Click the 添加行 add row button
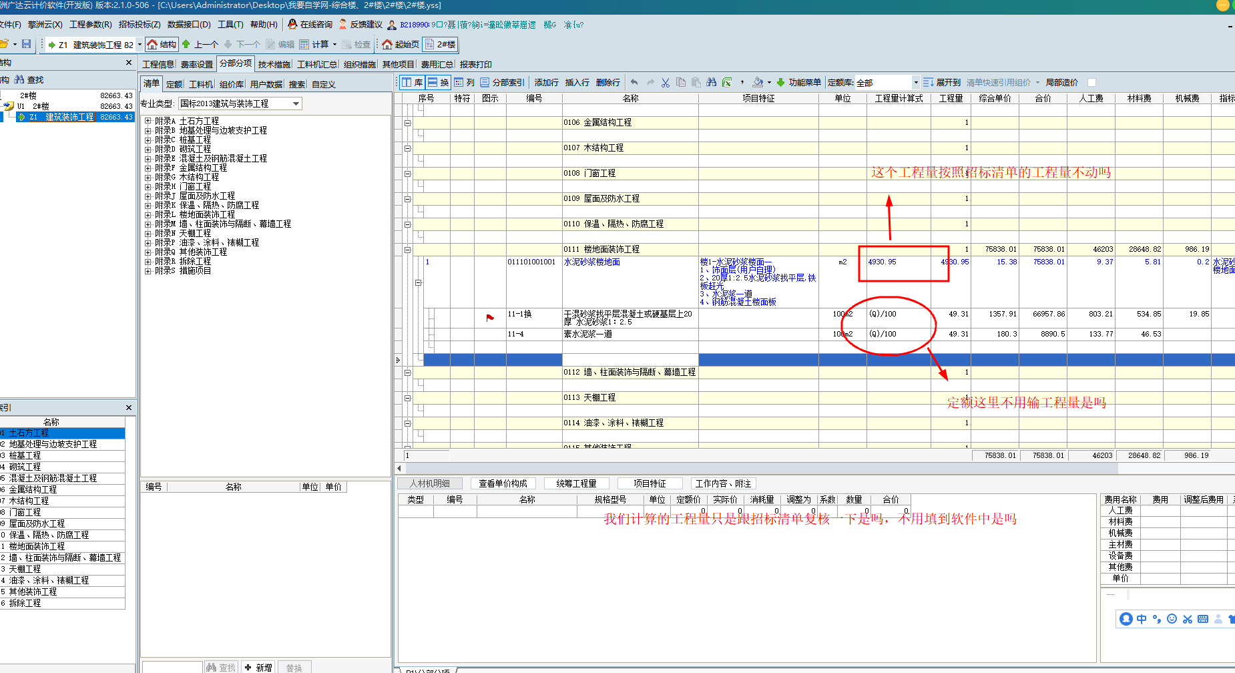Image resolution: width=1235 pixels, height=673 pixels. point(546,83)
